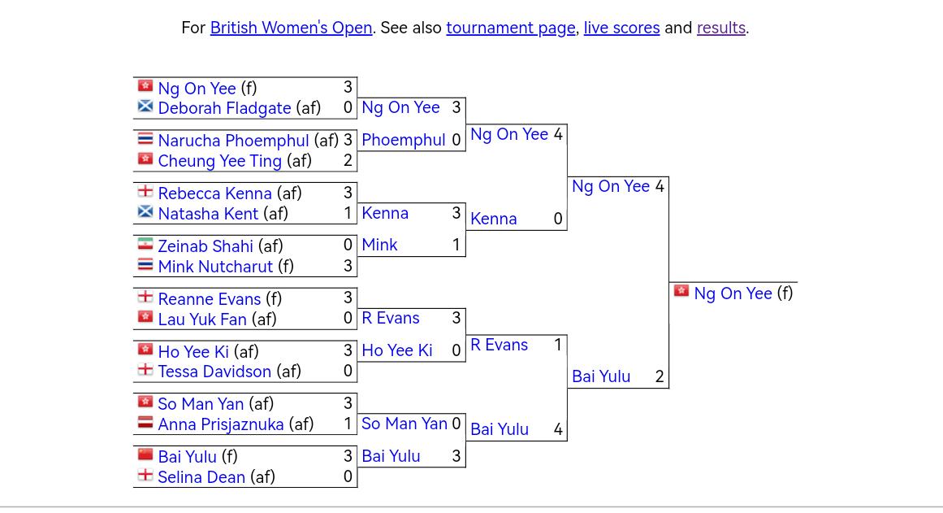Click England flag next to Selina Dean
The width and height of the screenshot is (943, 513).
(x=145, y=475)
